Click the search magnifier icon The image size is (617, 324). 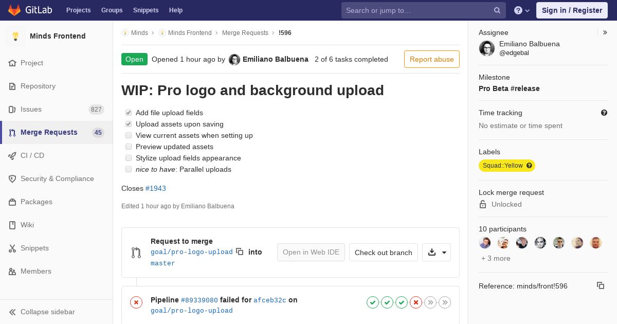click(x=497, y=10)
